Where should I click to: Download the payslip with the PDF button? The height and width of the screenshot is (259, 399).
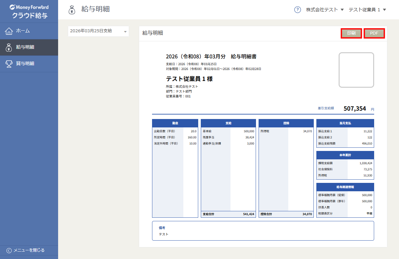[374, 33]
